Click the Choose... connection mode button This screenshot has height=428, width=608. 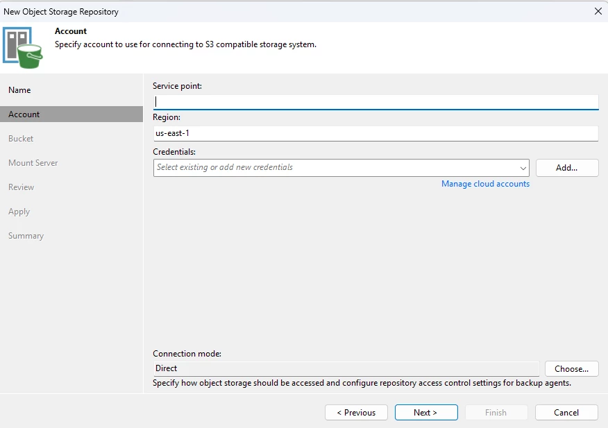(x=571, y=368)
